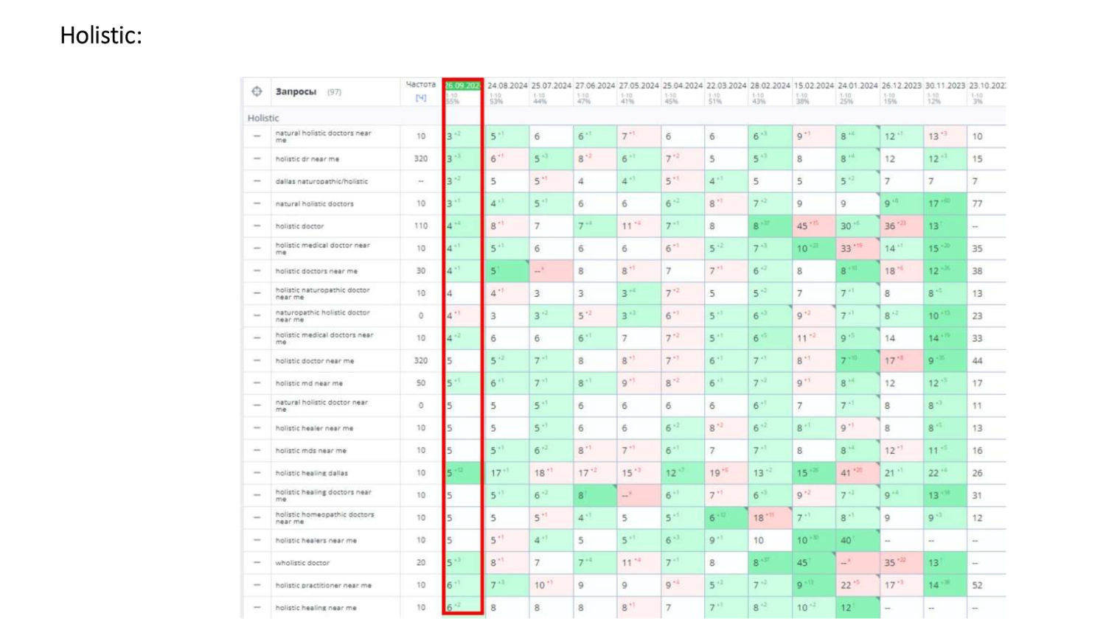Click the dash icon for wholistic doctor

click(257, 563)
